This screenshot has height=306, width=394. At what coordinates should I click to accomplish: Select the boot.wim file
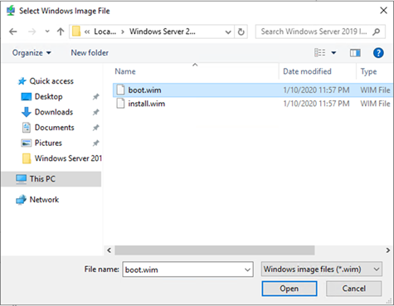pos(252,90)
